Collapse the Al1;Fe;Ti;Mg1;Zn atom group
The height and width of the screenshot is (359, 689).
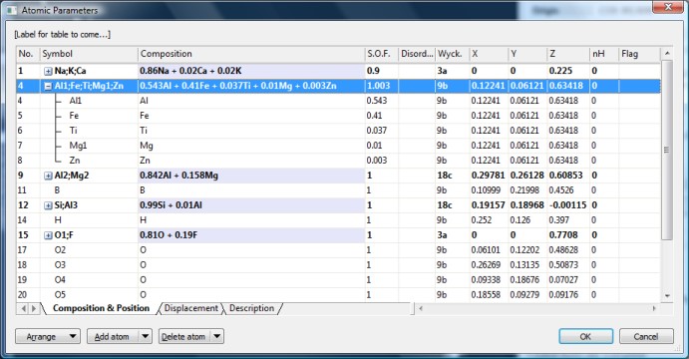48,86
